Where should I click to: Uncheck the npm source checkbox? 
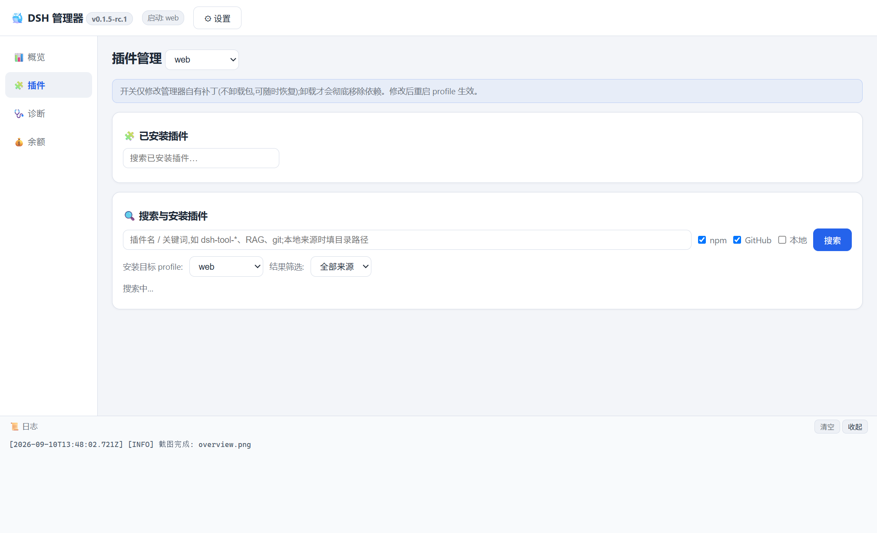(x=702, y=240)
